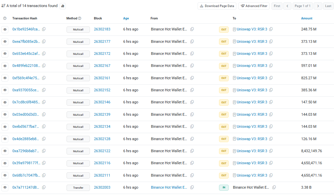Go to First page

pos(277,6)
